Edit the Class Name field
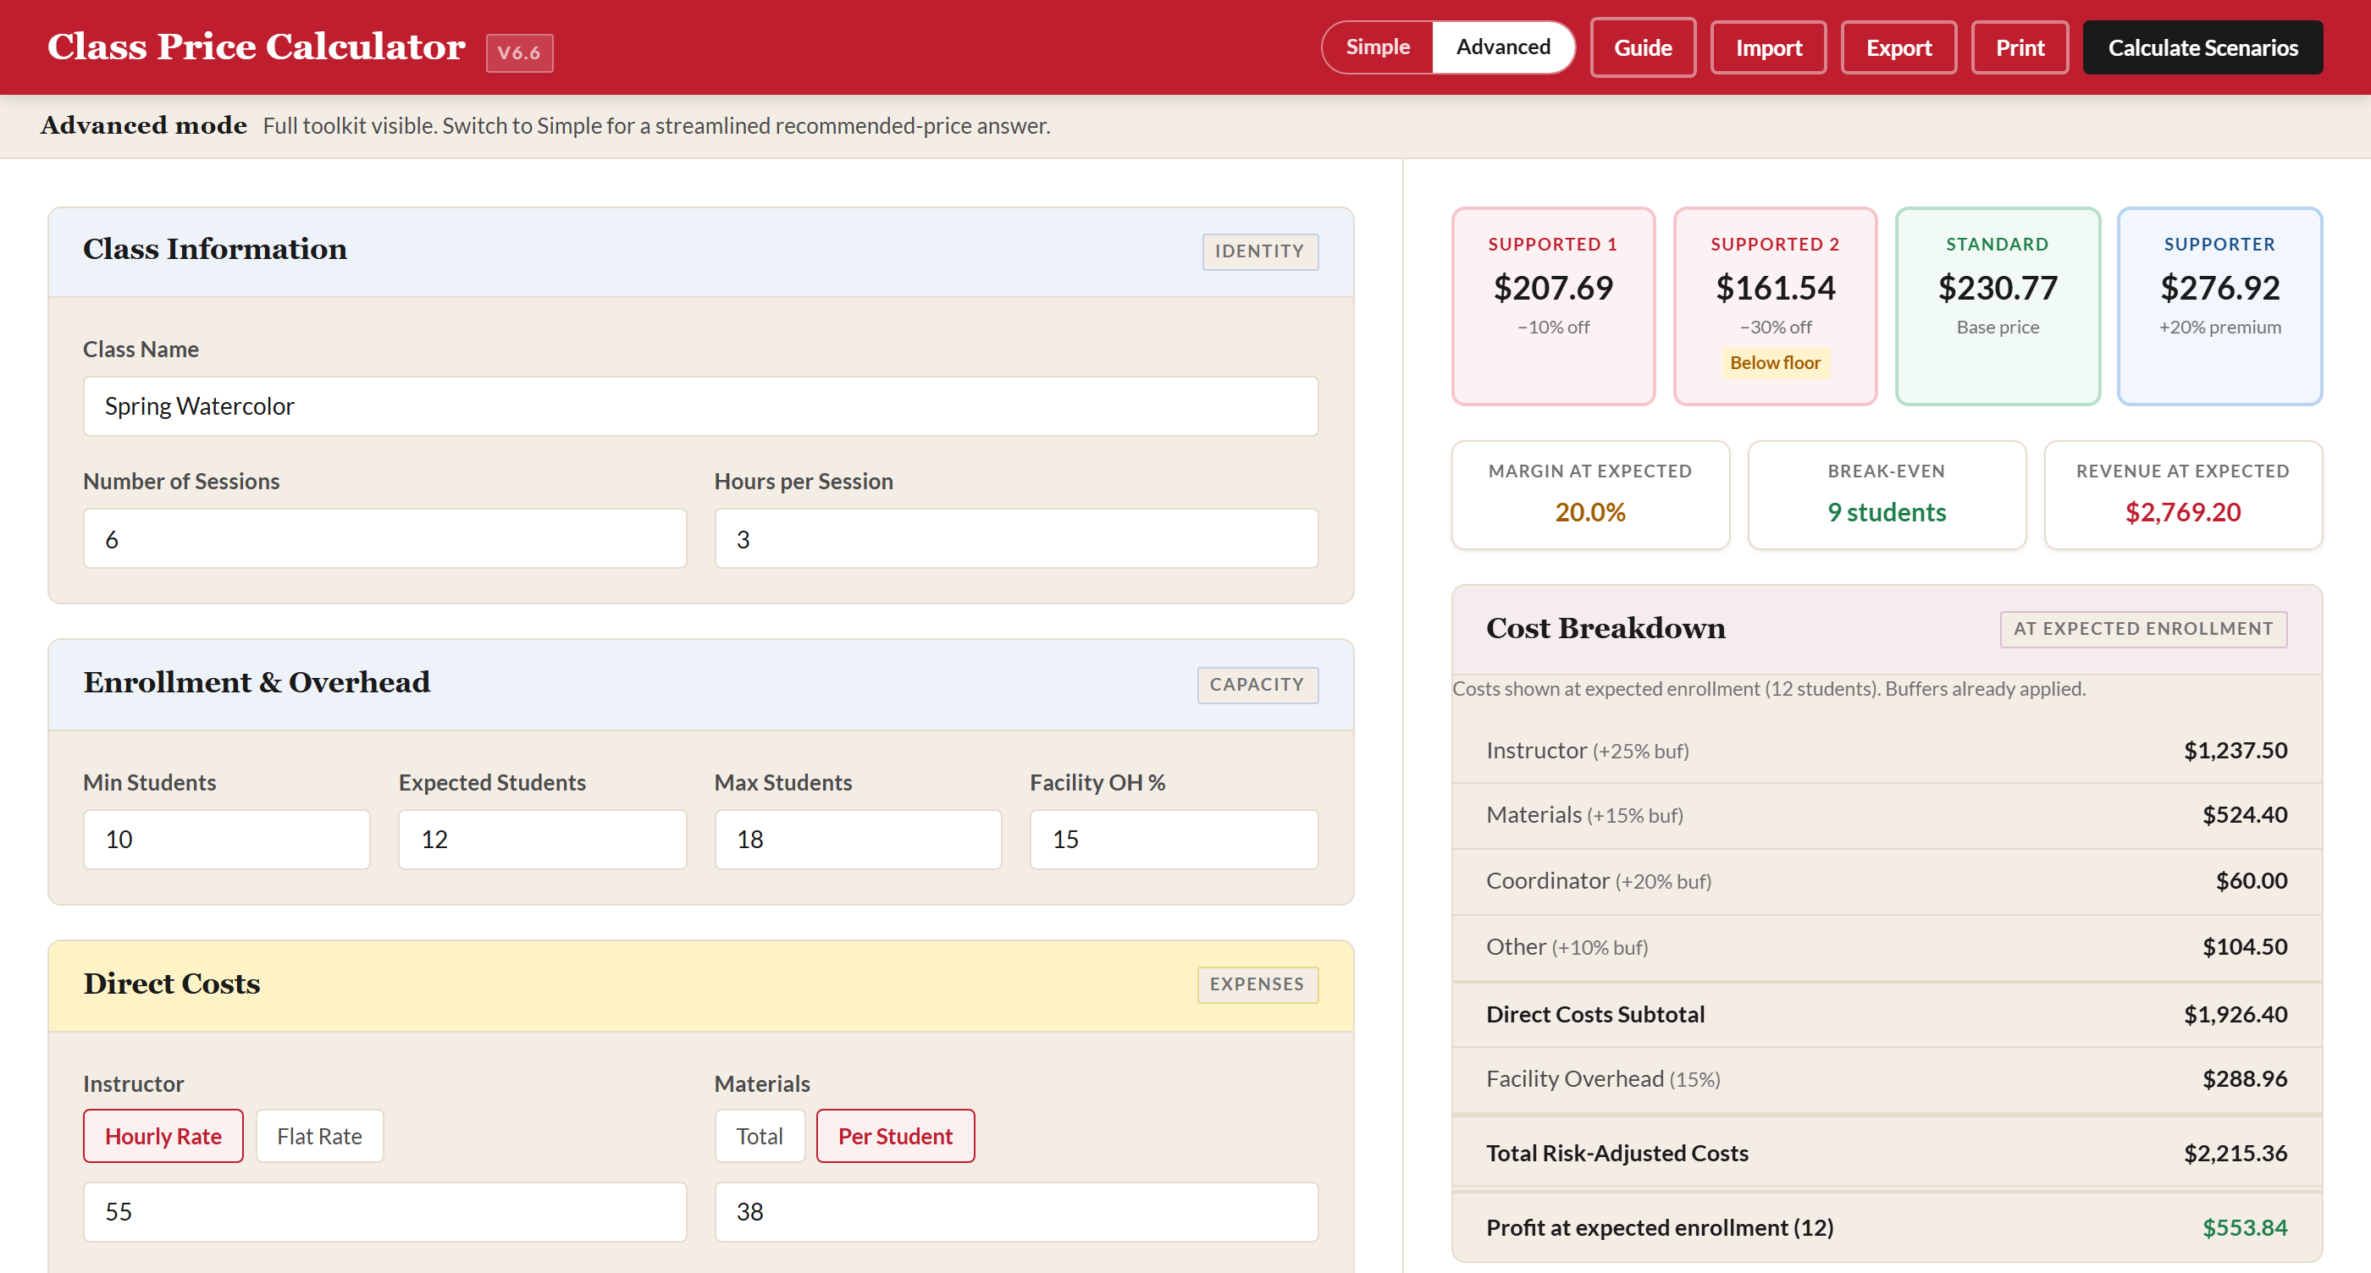Screen dimensions: 2371x1273 (x=700, y=405)
